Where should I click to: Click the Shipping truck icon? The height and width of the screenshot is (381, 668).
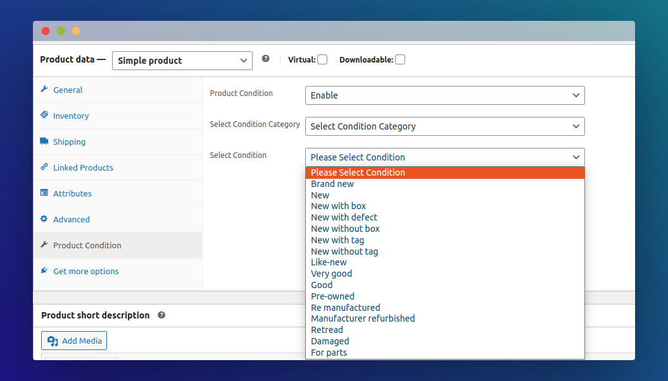tap(44, 142)
